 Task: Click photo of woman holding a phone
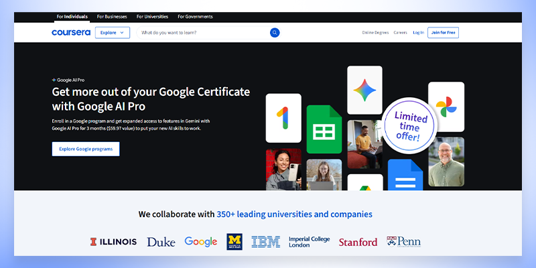click(283, 170)
